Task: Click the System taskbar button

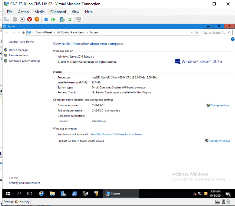Action: 121,194
